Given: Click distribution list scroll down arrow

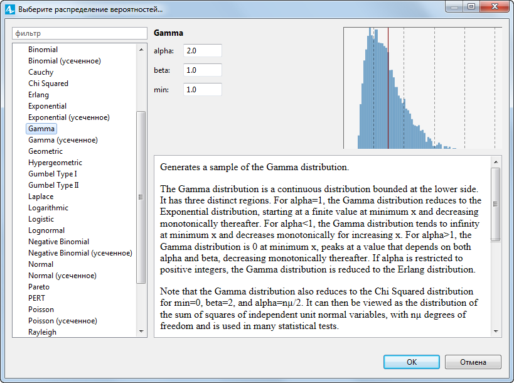Looking at the screenshot, I should (141, 332).
